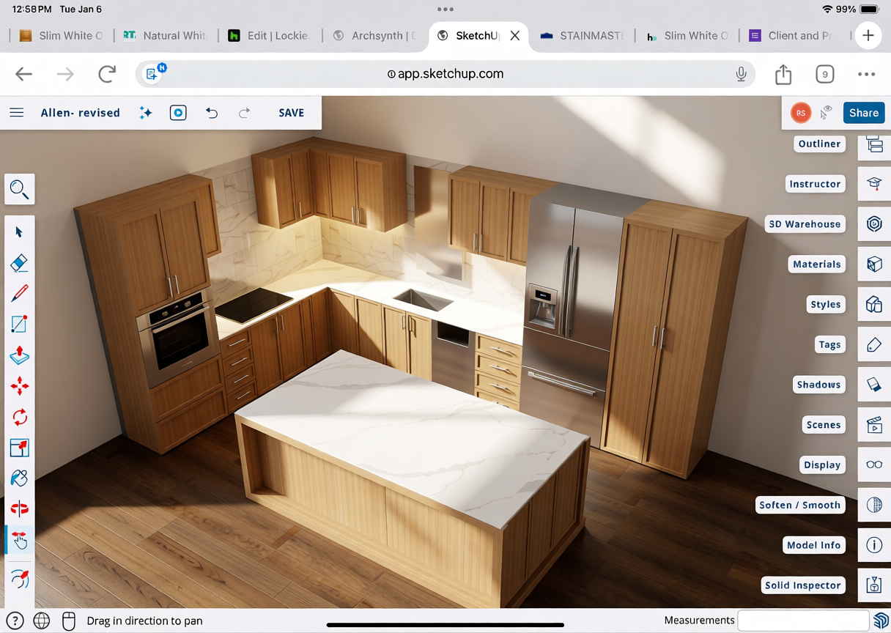Viewport: 891px width, 633px height.
Task: Open the Search tool magnifier
Action: (20, 190)
